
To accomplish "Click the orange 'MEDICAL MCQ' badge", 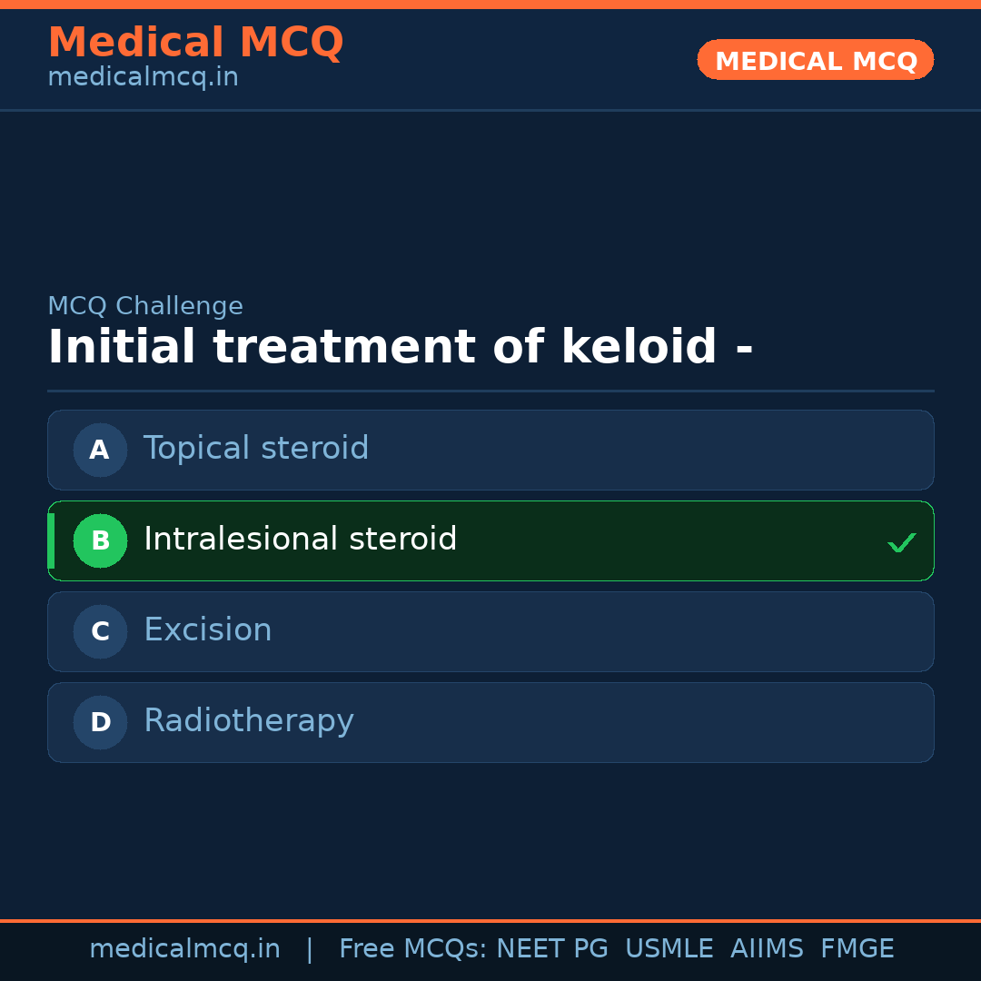I will 816,60.
